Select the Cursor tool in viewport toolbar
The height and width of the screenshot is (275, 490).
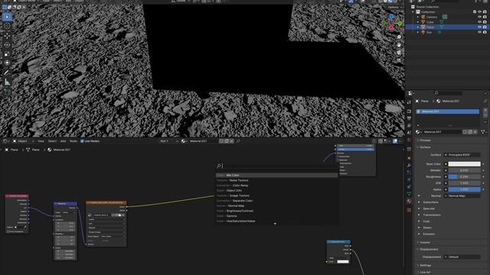[x=7, y=26]
